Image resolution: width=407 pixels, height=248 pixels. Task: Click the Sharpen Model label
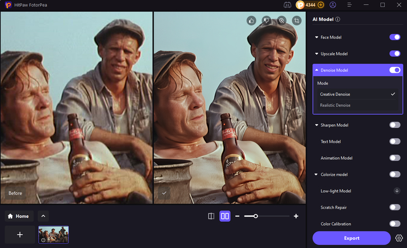coord(334,125)
